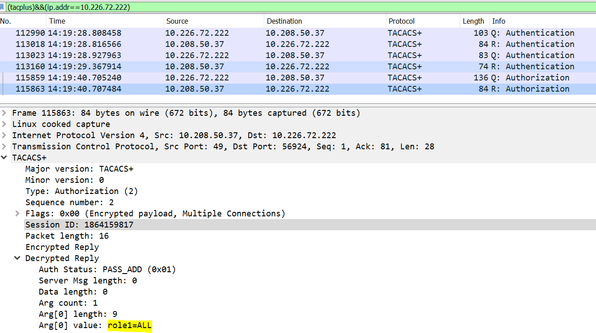The image size is (596, 333).
Task: Select packet number 113160
Action: point(298,67)
